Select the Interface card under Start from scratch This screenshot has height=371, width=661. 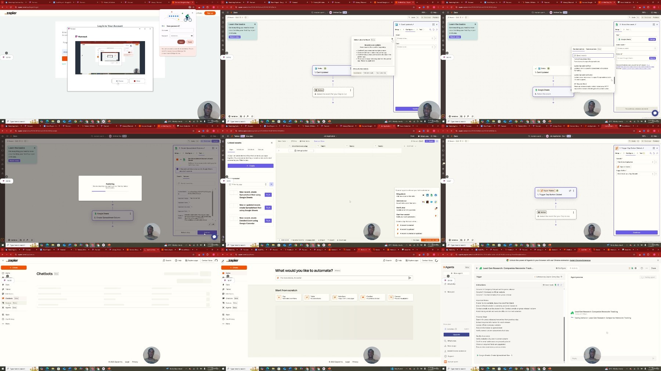[x=344, y=297]
